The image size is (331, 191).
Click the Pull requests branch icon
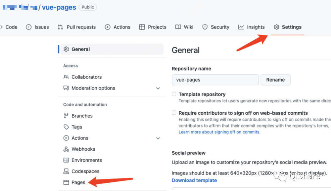point(60,27)
